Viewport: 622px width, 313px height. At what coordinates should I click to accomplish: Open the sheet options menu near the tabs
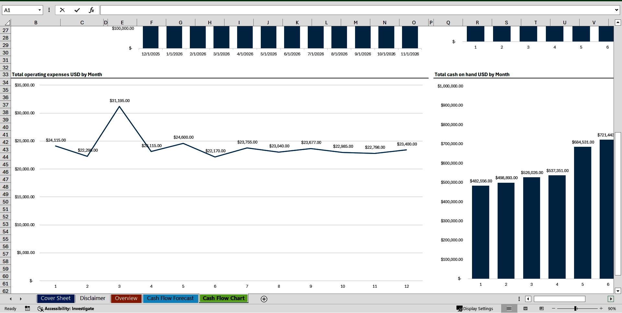pyautogui.click(x=519, y=299)
